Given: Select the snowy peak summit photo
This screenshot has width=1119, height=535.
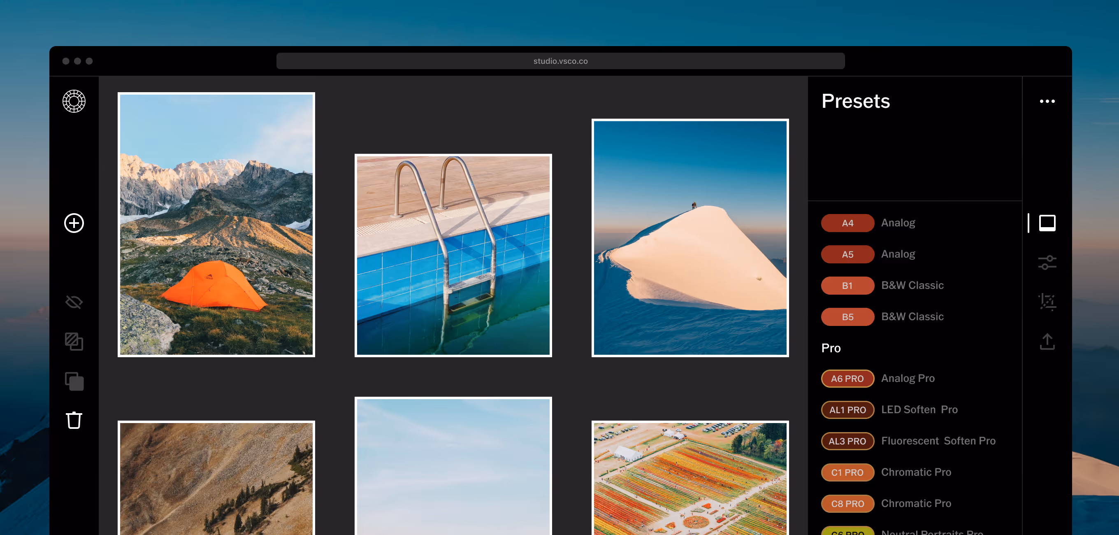Looking at the screenshot, I should click(690, 238).
